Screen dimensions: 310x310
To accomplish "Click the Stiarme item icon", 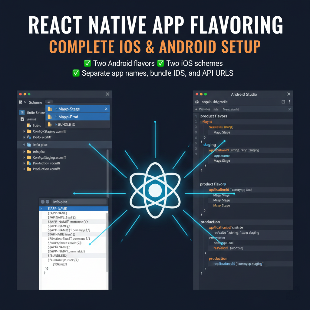I will [22, 119].
